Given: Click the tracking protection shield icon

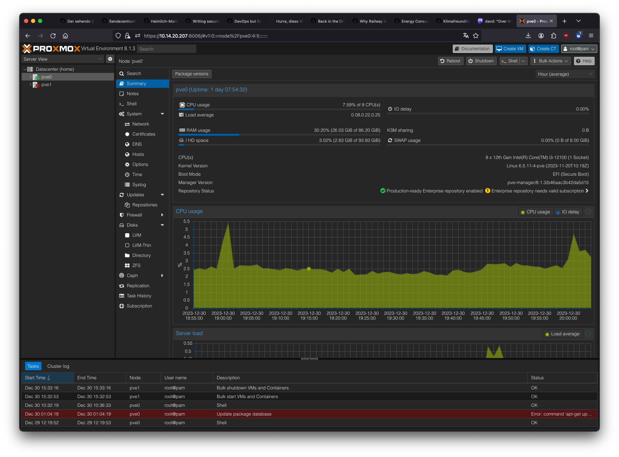Looking at the screenshot, I should [118, 36].
